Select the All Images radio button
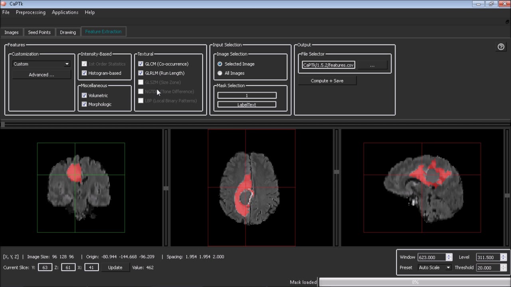The width and height of the screenshot is (511, 287). (x=220, y=73)
